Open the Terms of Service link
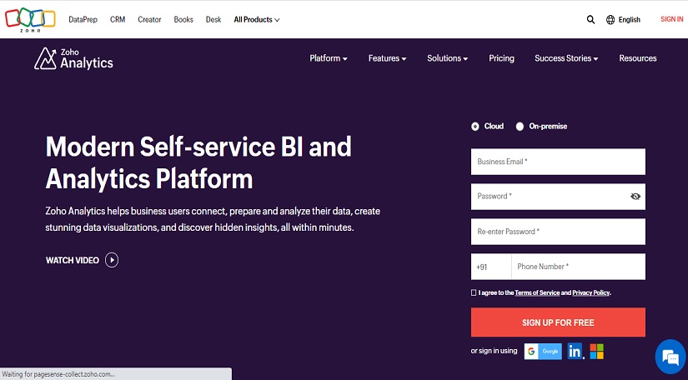The height and width of the screenshot is (380, 688). (537, 292)
